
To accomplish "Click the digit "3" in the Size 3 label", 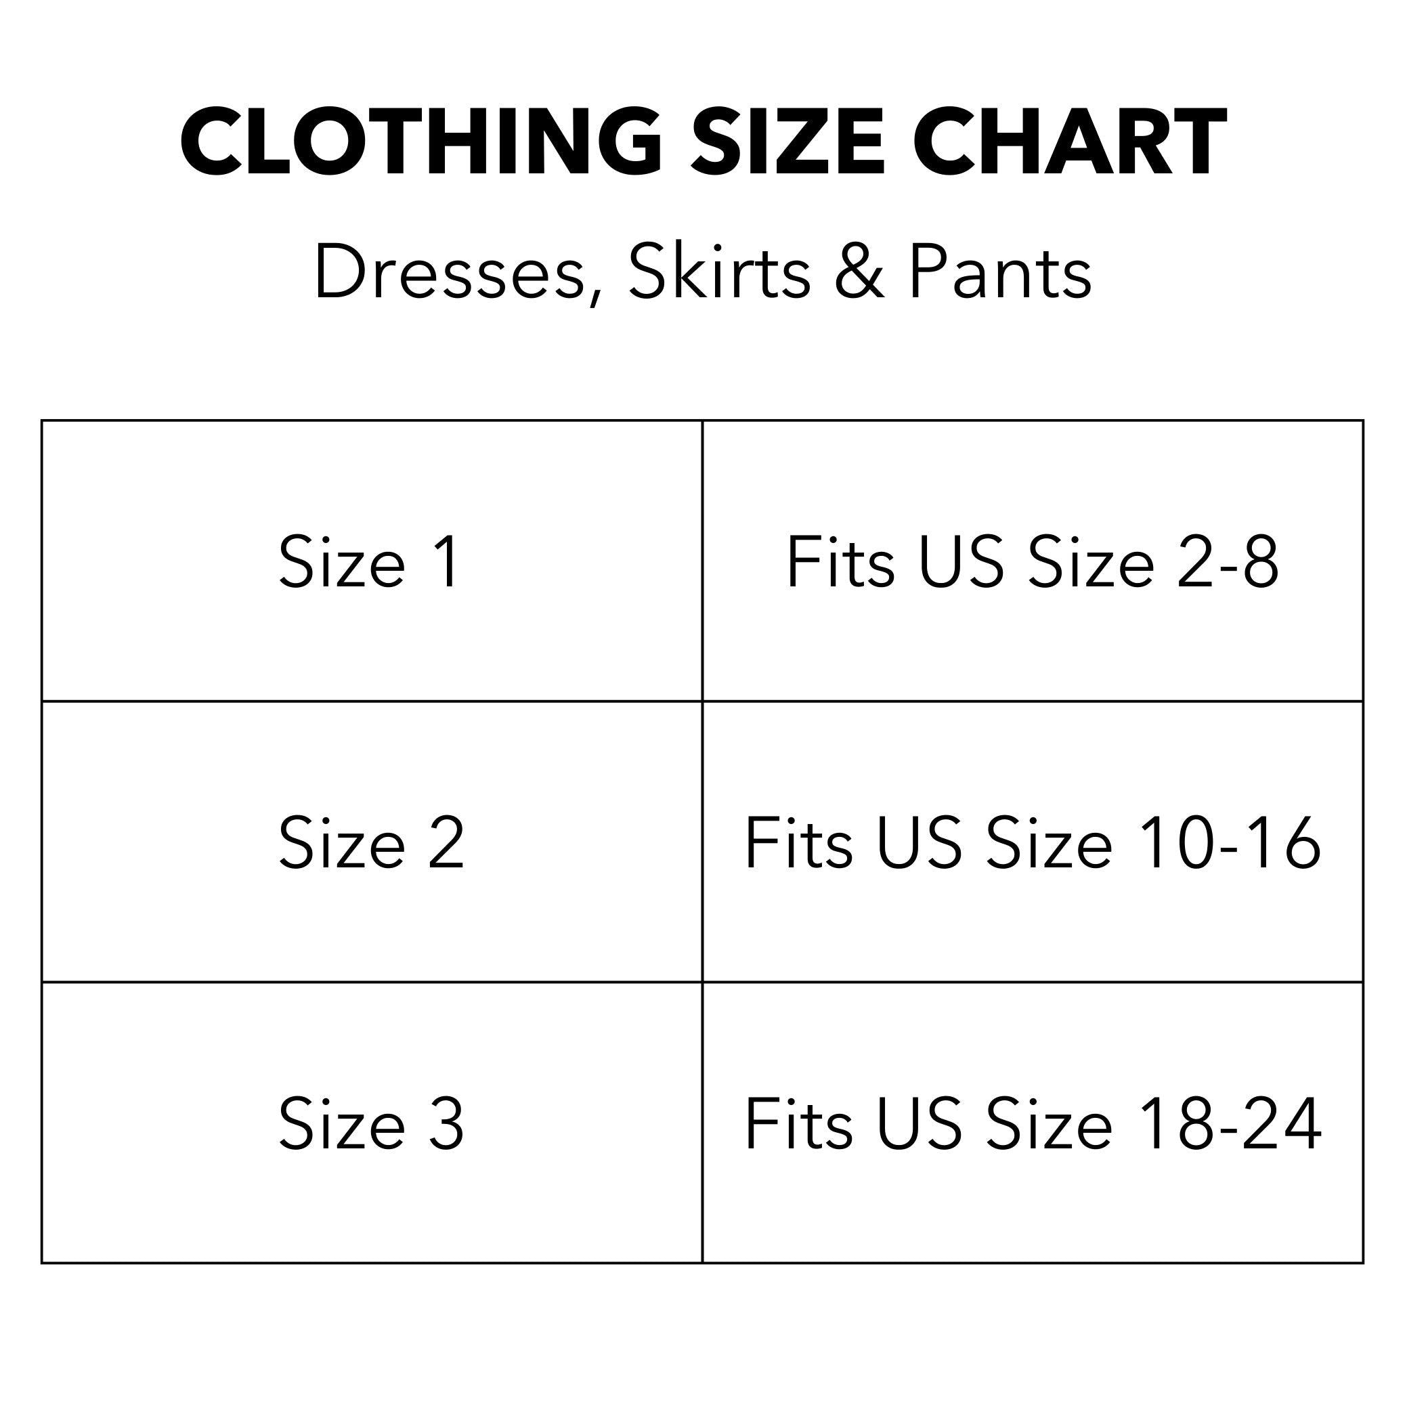I will click(x=446, y=1124).
